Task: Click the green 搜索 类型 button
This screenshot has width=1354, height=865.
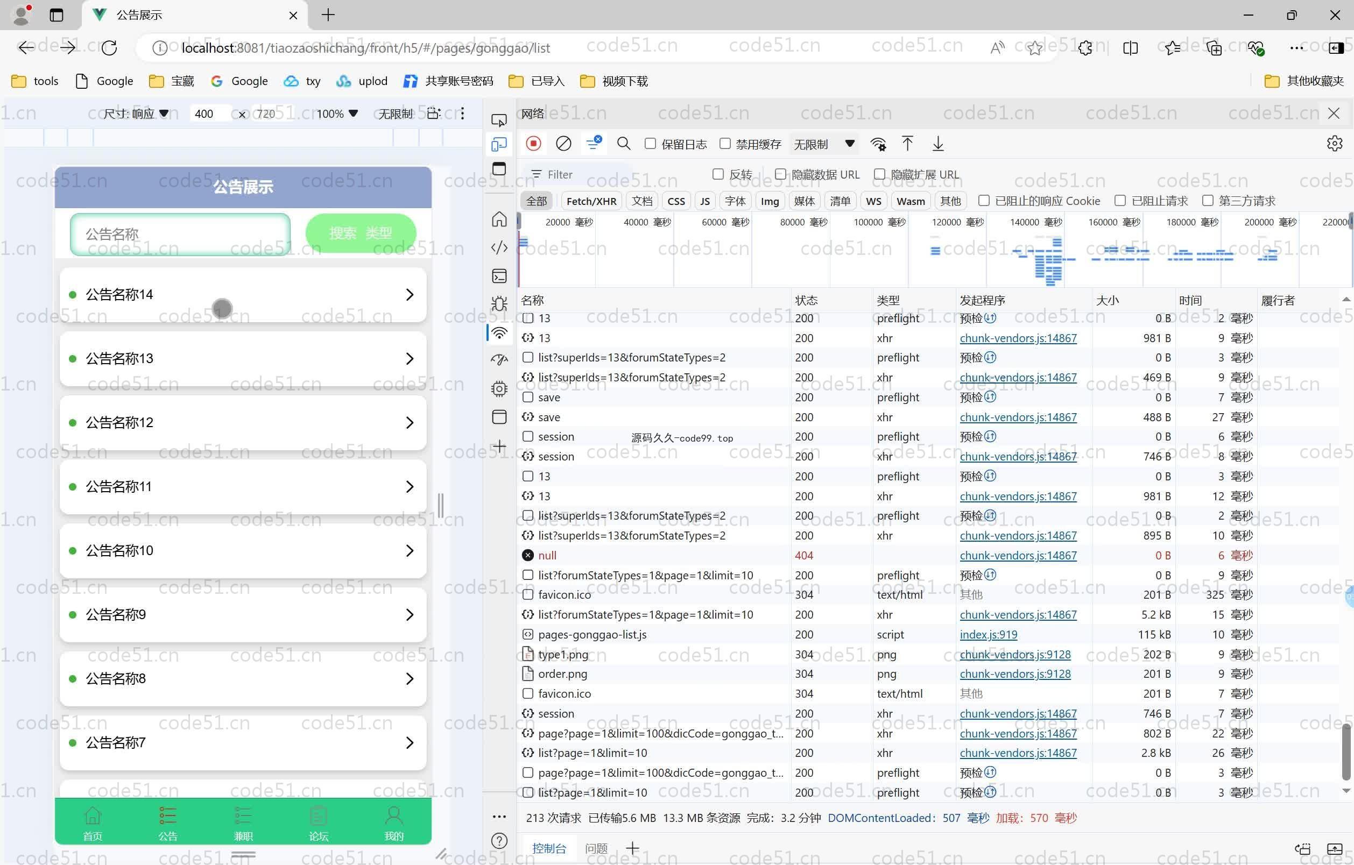Action: point(361,233)
